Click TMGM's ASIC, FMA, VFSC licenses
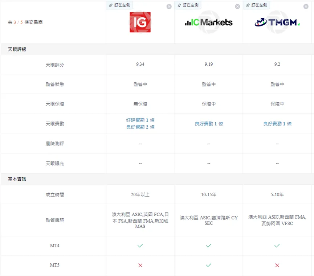Image resolution: width=314 pixels, height=276 pixels. tap(277, 220)
